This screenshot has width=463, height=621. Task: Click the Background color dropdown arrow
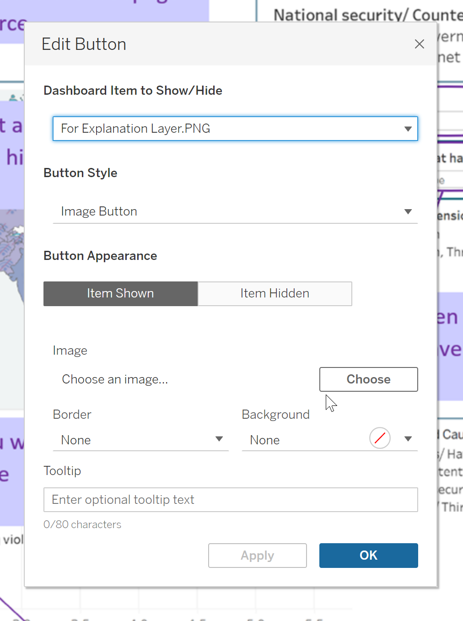(x=408, y=439)
